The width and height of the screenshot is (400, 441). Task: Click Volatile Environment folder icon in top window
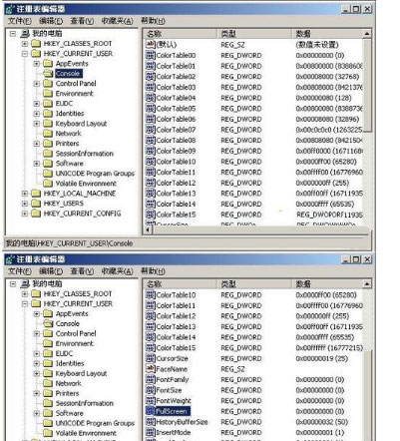tap(48, 184)
